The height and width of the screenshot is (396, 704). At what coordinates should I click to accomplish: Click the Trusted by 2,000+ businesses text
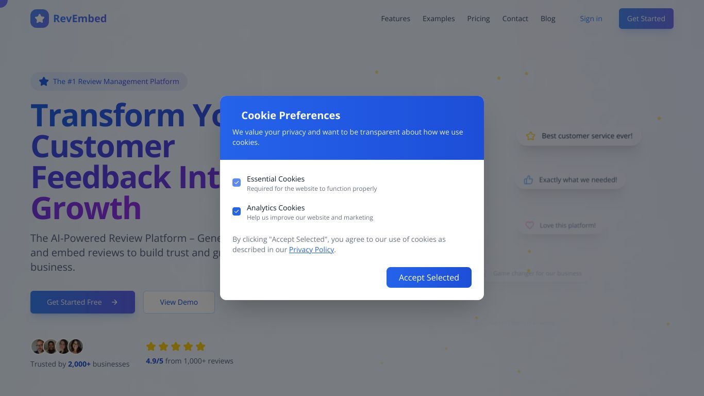80,364
